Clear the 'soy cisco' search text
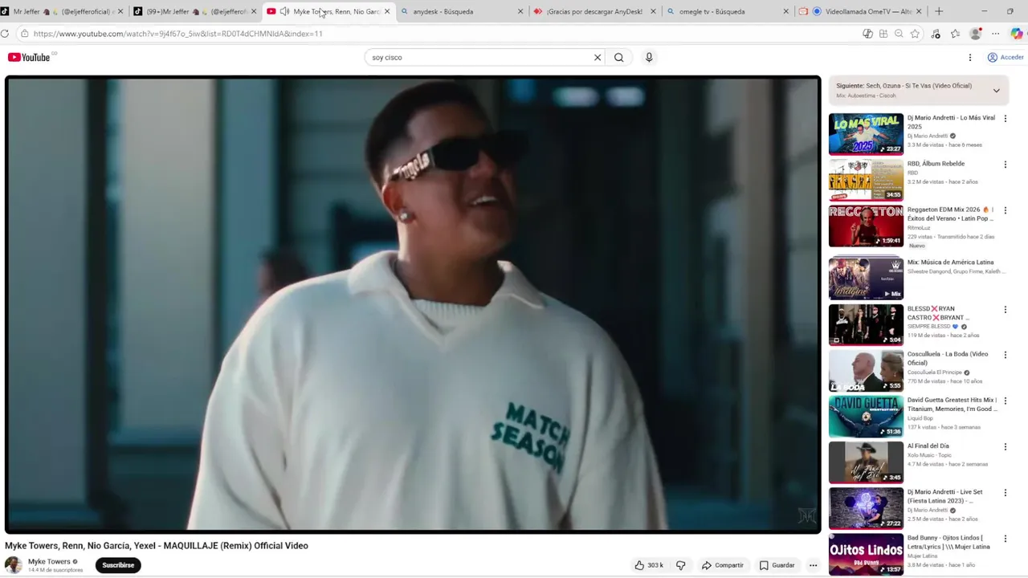1028x578 pixels. pos(598,57)
